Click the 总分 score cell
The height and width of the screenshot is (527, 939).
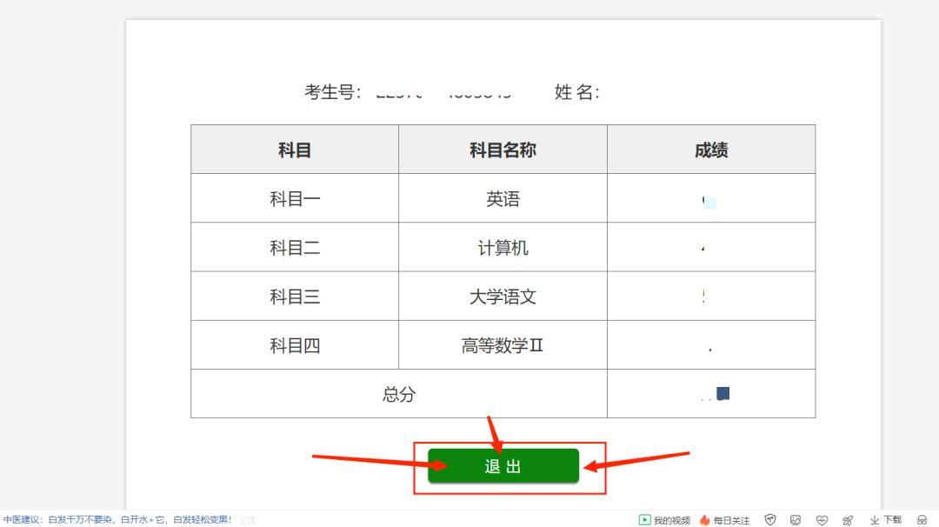tap(711, 394)
